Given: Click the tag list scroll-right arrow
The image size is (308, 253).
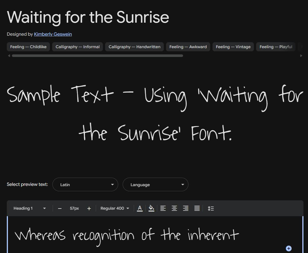Looking at the screenshot, I should 301,56.
